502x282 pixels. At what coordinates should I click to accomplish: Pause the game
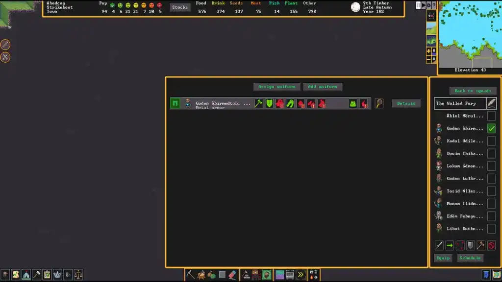418,5
